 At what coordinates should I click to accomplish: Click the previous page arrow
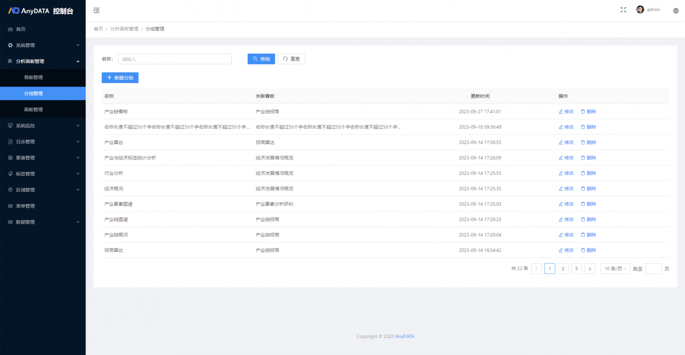[536, 268]
